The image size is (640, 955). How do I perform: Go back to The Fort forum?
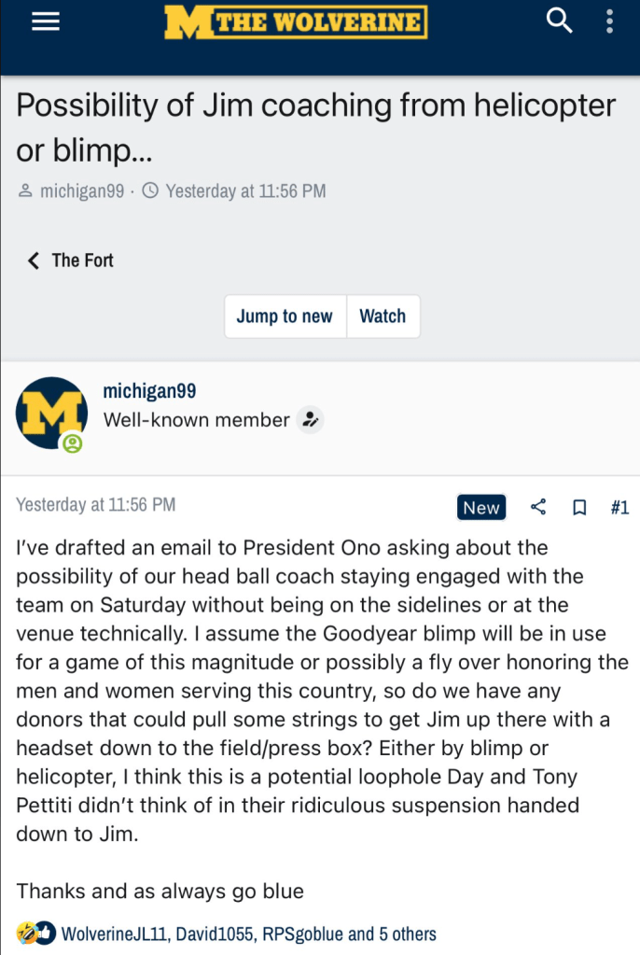click(82, 260)
